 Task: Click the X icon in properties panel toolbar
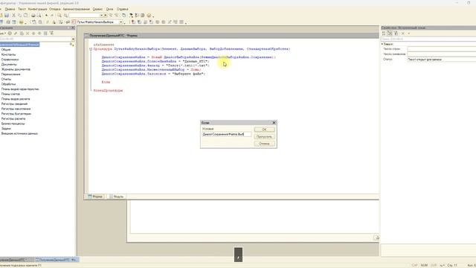[403, 33]
